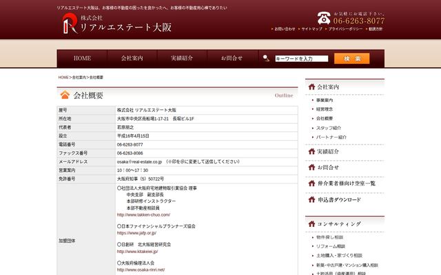Click the house icon next to 申込書ダウンロード
The width and height of the screenshot is (441, 275).
tap(311, 199)
